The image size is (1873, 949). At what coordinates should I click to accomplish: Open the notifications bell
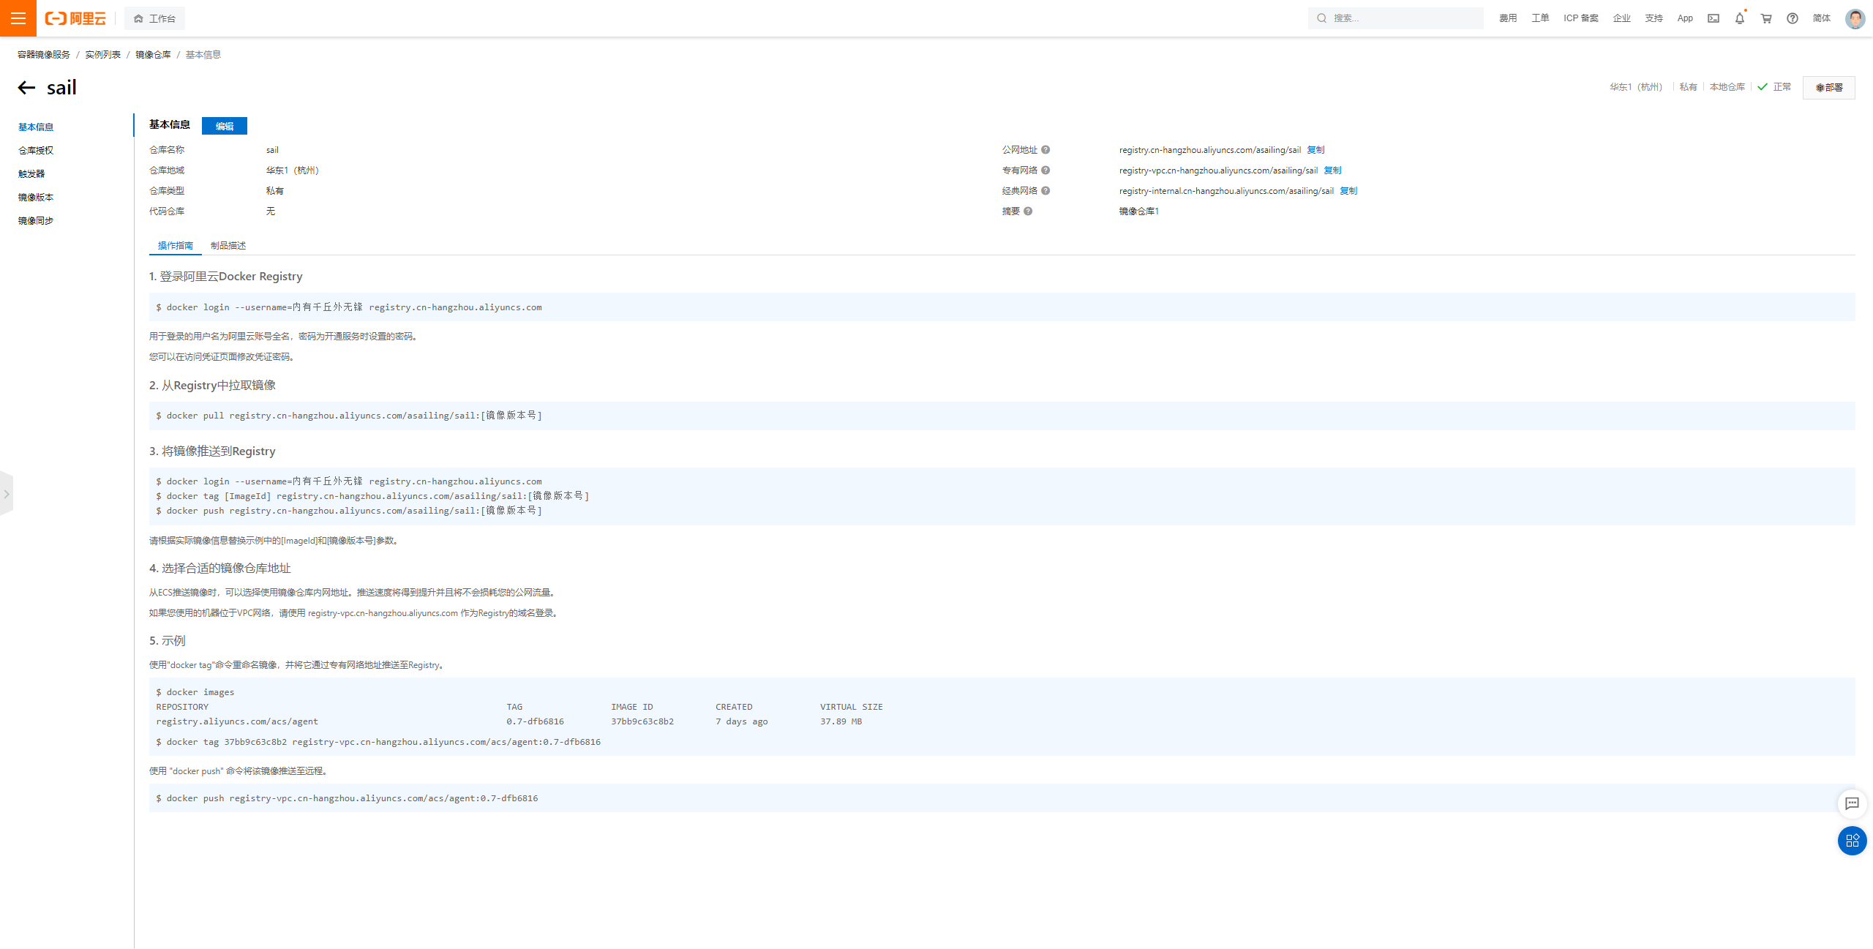(1740, 18)
